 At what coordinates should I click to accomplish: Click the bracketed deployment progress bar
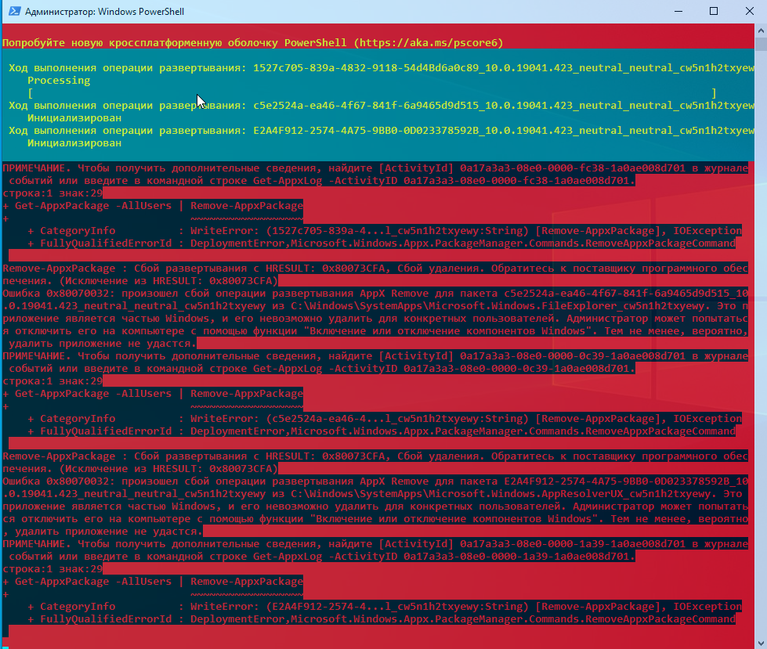click(x=372, y=93)
